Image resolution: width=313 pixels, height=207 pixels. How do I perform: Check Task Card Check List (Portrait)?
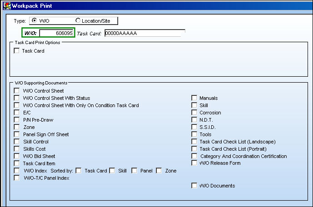tap(194, 149)
